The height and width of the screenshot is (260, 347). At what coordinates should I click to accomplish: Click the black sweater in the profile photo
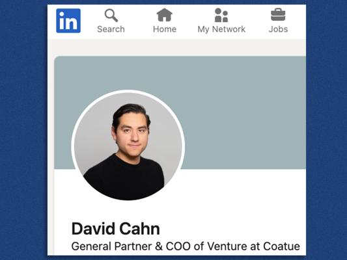click(x=124, y=179)
